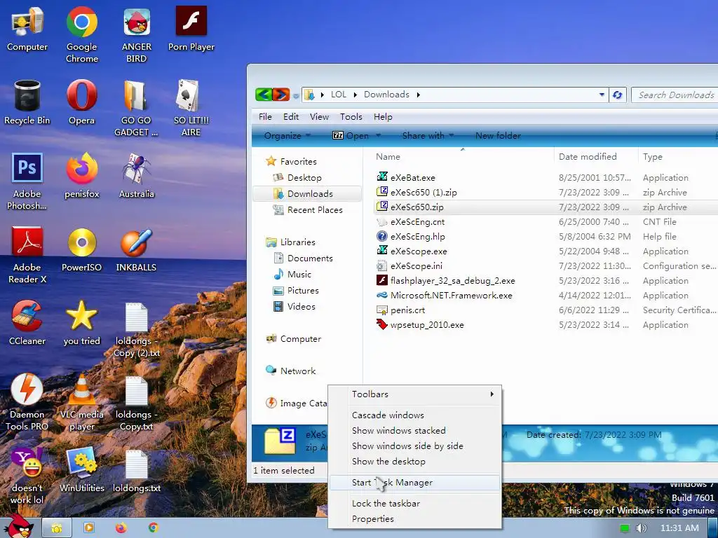Click the volume speaker tray icon

point(641,528)
